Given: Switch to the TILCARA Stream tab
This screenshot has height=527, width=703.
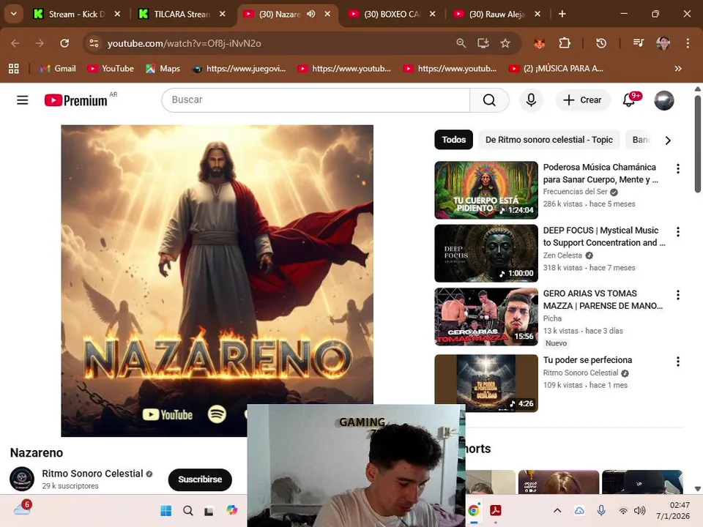Looking at the screenshot, I should (182, 15).
